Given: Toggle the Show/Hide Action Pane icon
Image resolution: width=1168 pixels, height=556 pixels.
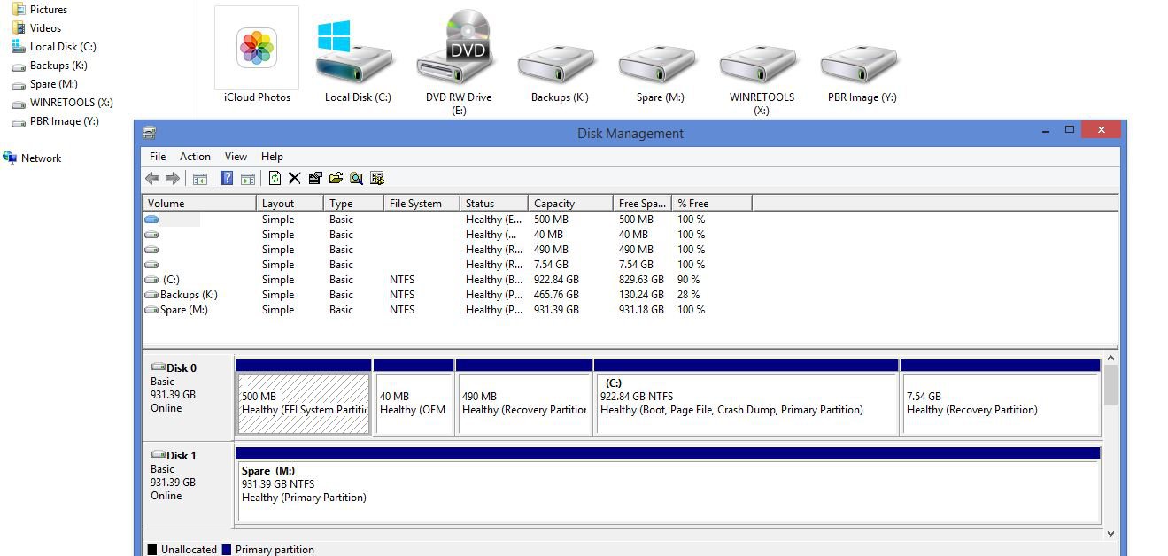Looking at the screenshot, I should [247, 178].
